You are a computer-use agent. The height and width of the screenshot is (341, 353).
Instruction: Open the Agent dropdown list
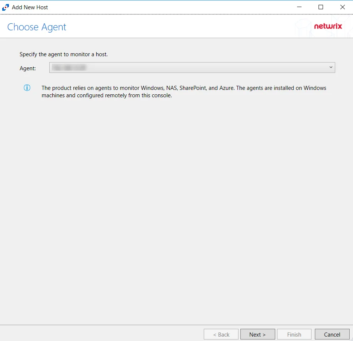192,67
